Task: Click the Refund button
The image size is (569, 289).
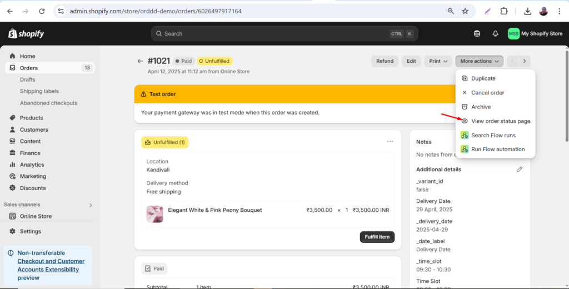Action: [x=385, y=61]
